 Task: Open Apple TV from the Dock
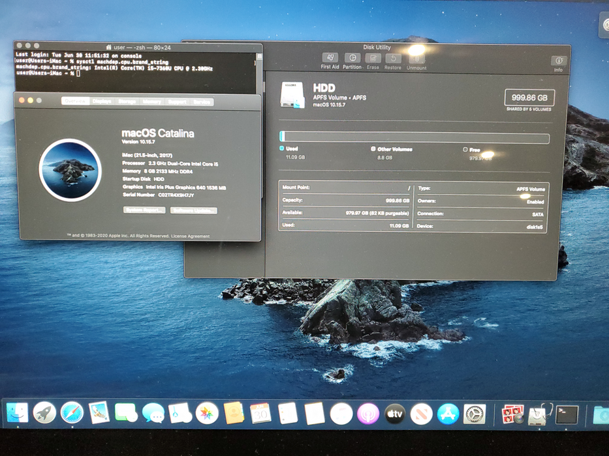(395, 414)
